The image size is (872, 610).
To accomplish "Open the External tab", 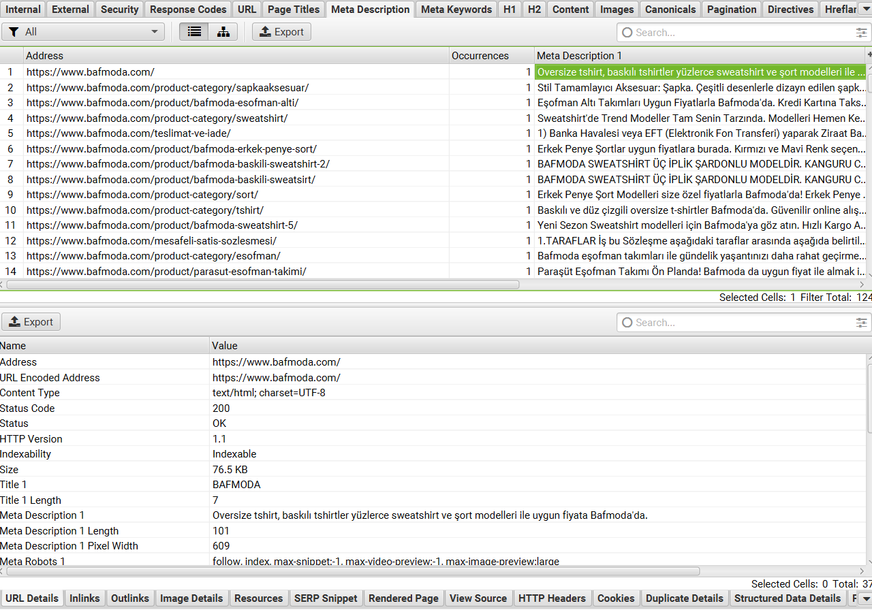I will tap(70, 9).
